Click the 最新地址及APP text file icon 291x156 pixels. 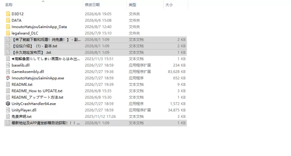[x=8, y=123]
